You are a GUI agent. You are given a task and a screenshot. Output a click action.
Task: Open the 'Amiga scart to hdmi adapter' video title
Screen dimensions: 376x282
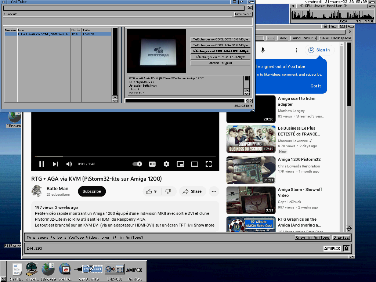tap(297, 101)
